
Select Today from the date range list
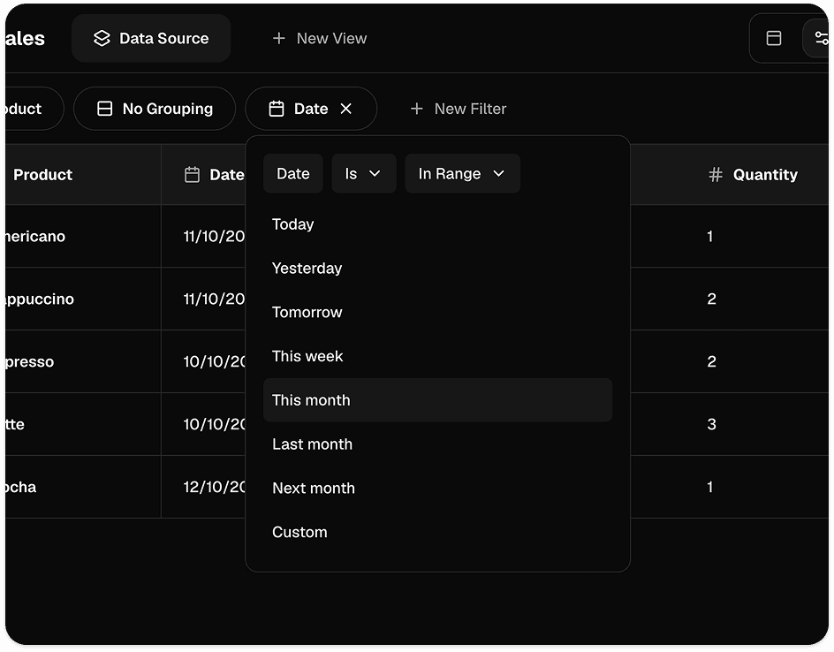(x=437, y=224)
